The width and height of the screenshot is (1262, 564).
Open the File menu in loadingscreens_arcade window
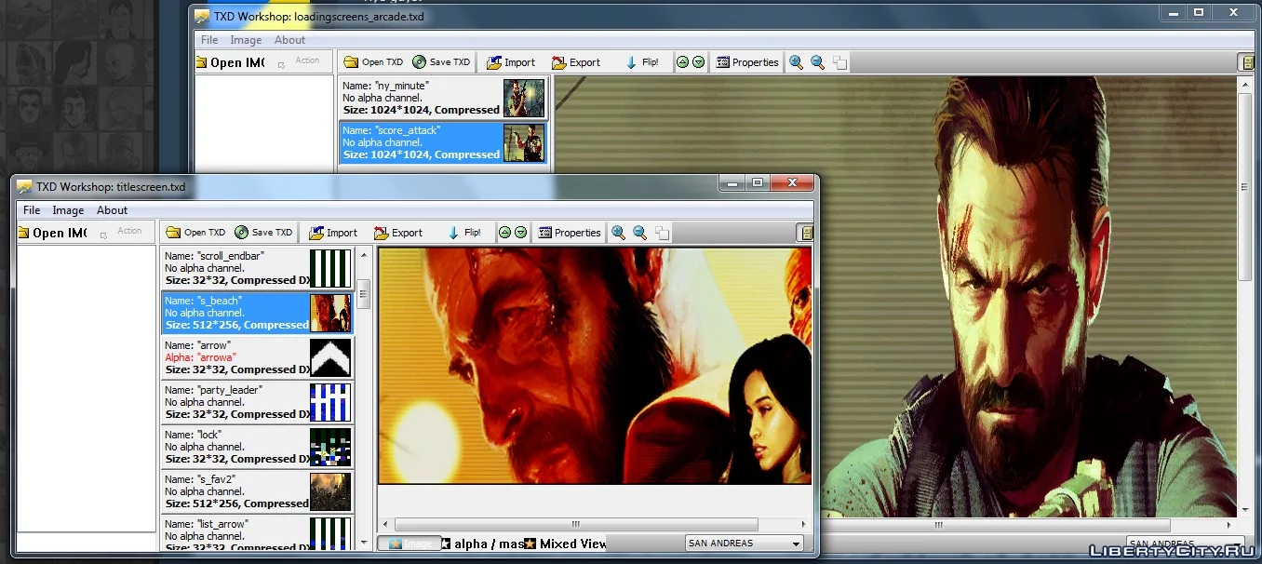click(x=209, y=40)
